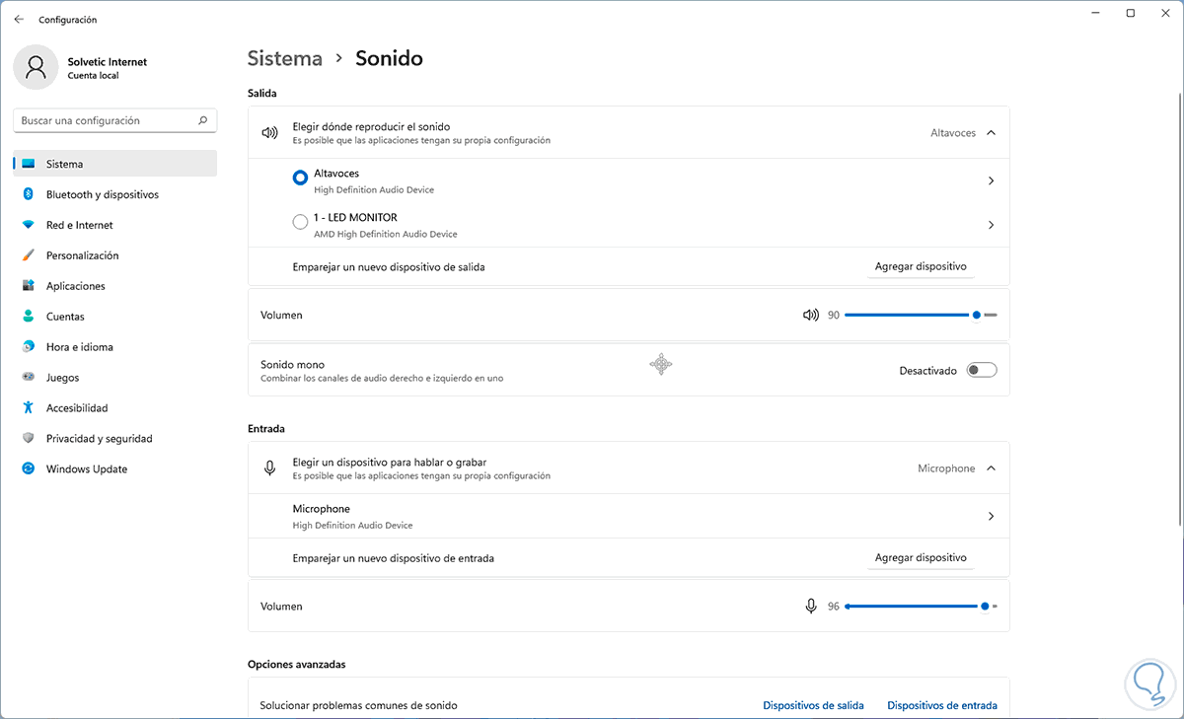Mute output using the Volumen speaker icon
The width and height of the screenshot is (1184, 719).
[x=811, y=316]
